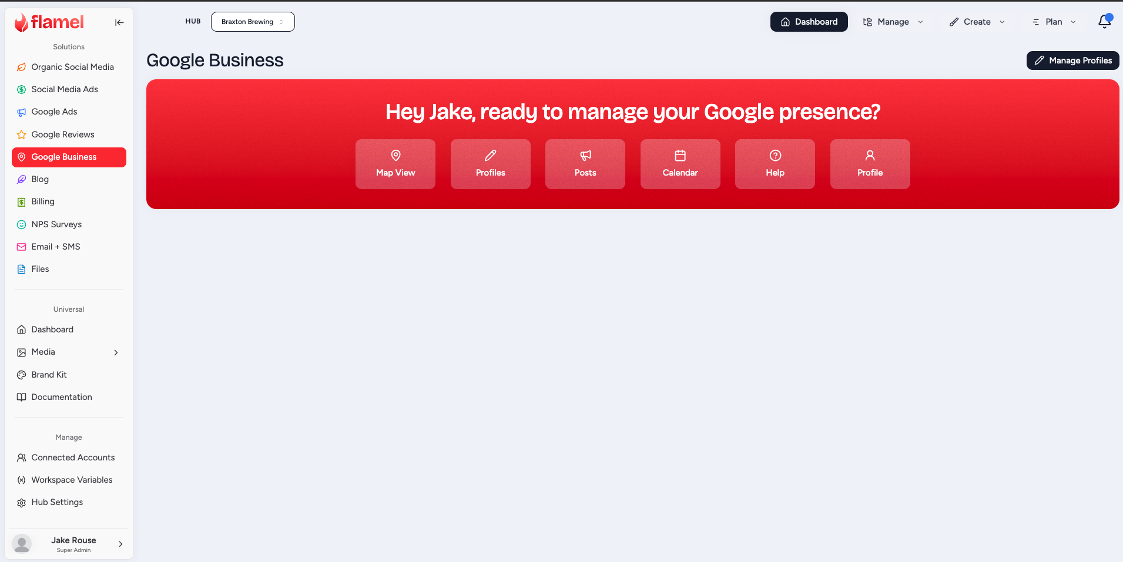Open the Posts megaphone tile
Viewport: 1123px width, 562px height.
click(585, 164)
